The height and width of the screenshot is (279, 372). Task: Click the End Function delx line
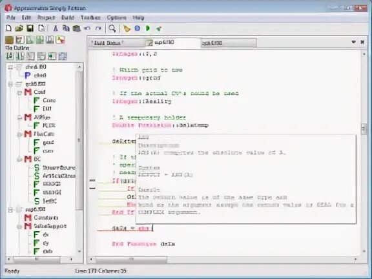pos(143,244)
